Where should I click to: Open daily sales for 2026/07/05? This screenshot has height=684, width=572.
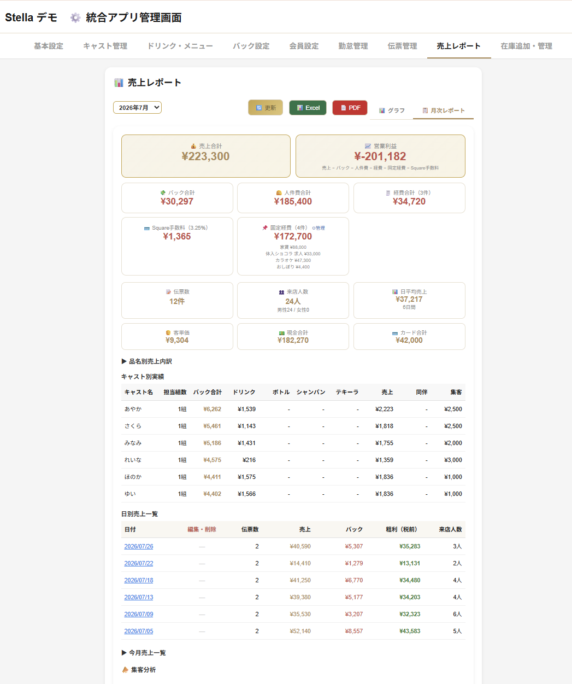[139, 631]
